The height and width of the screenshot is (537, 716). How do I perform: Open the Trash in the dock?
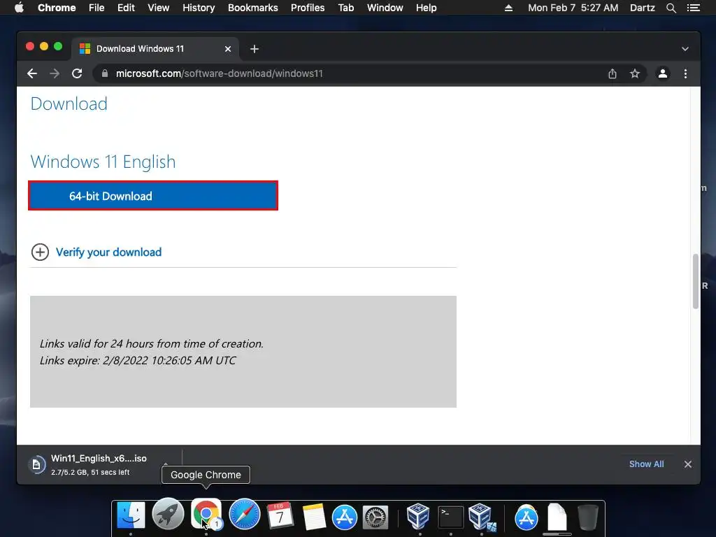(588, 517)
